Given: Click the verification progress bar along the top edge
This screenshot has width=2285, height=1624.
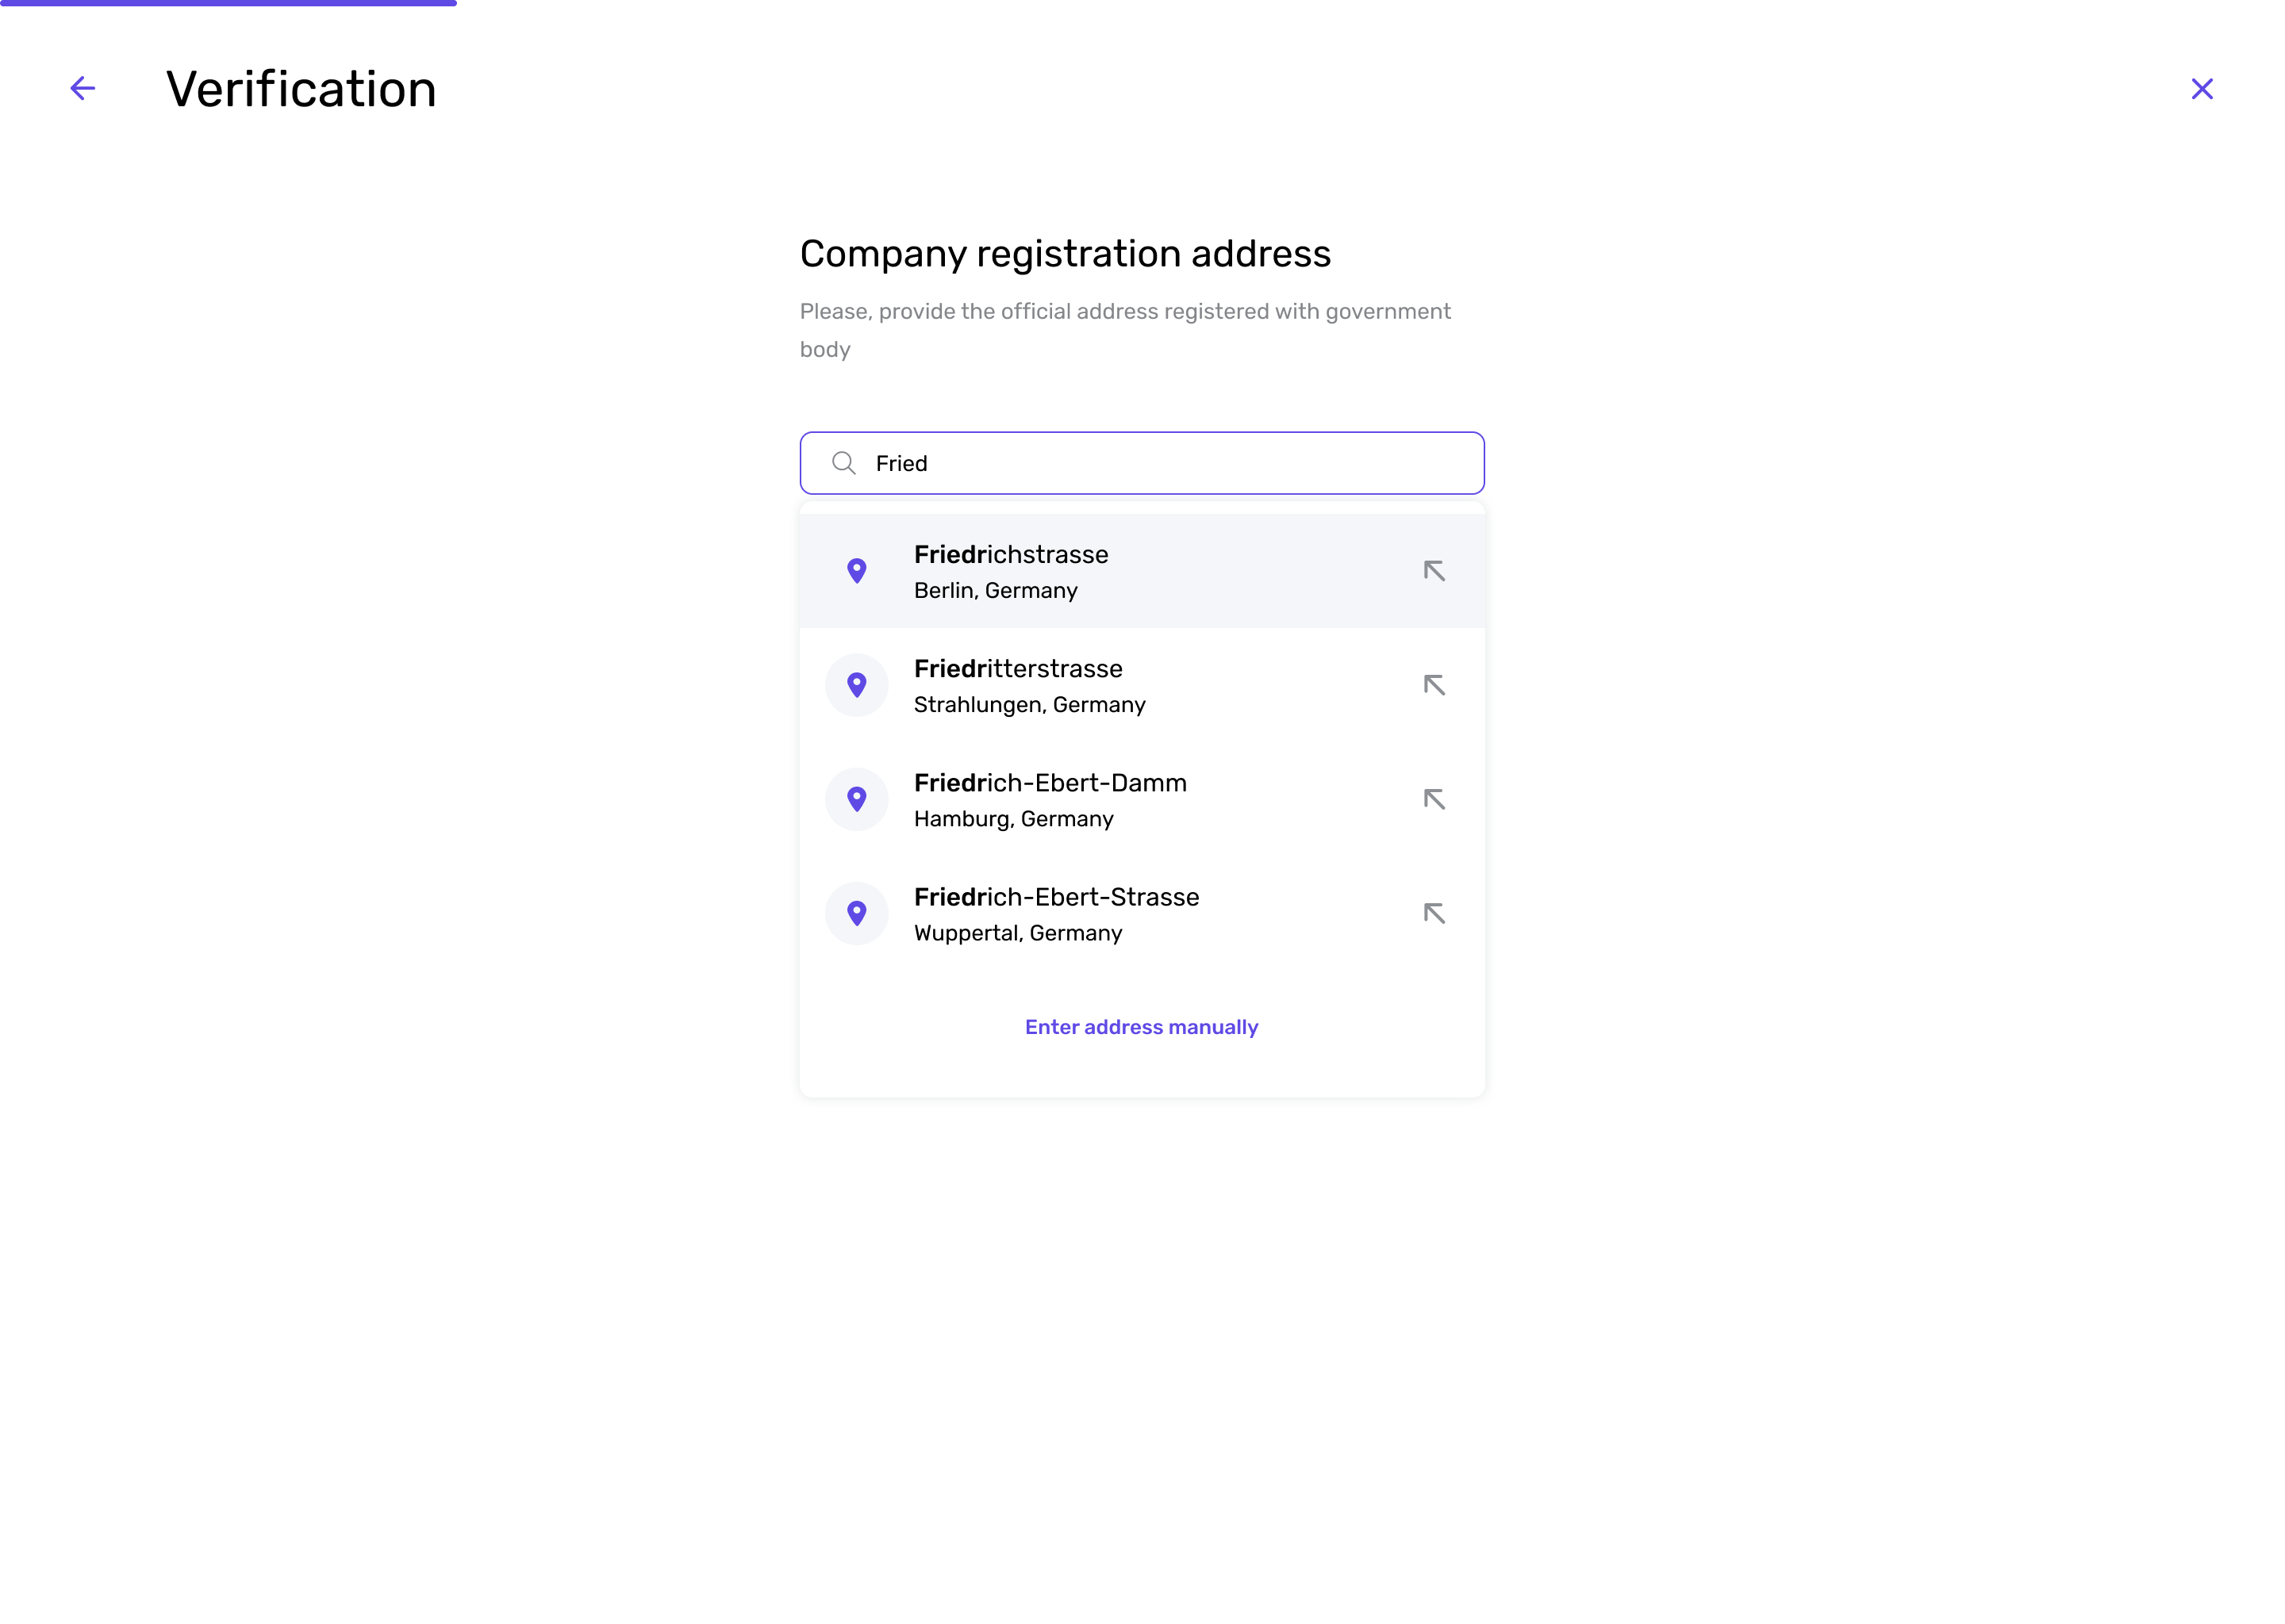Looking at the screenshot, I should click(x=228, y=3).
